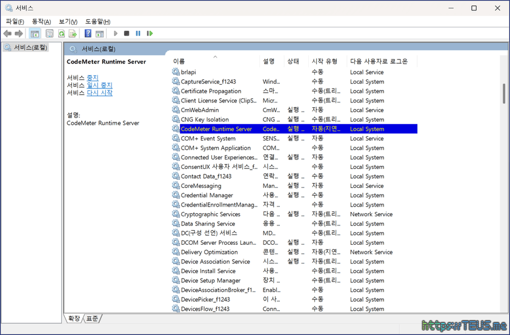Click the Forward arrow in the toolbar

point(19,34)
